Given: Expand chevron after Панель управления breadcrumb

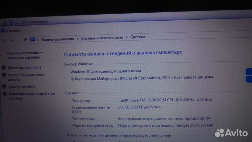Looking at the screenshot, I should tap(77, 39).
